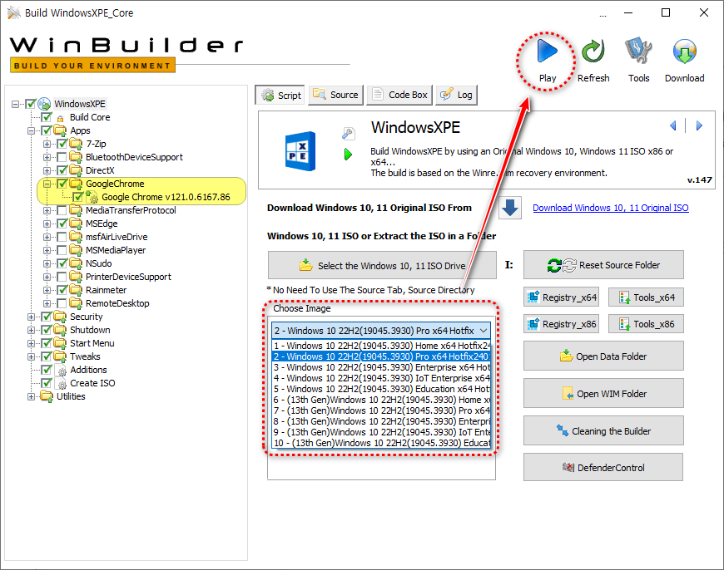Click the Tools_x86 button
Screen dimensions: 724x570
coord(646,324)
